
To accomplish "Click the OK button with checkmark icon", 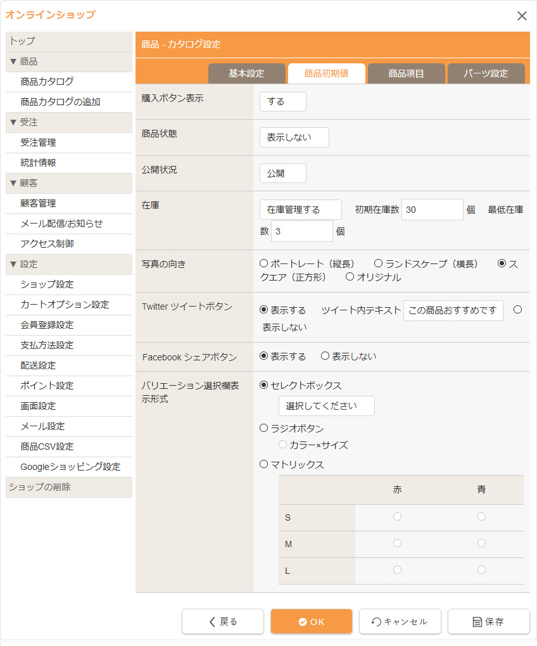I will pos(311,621).
